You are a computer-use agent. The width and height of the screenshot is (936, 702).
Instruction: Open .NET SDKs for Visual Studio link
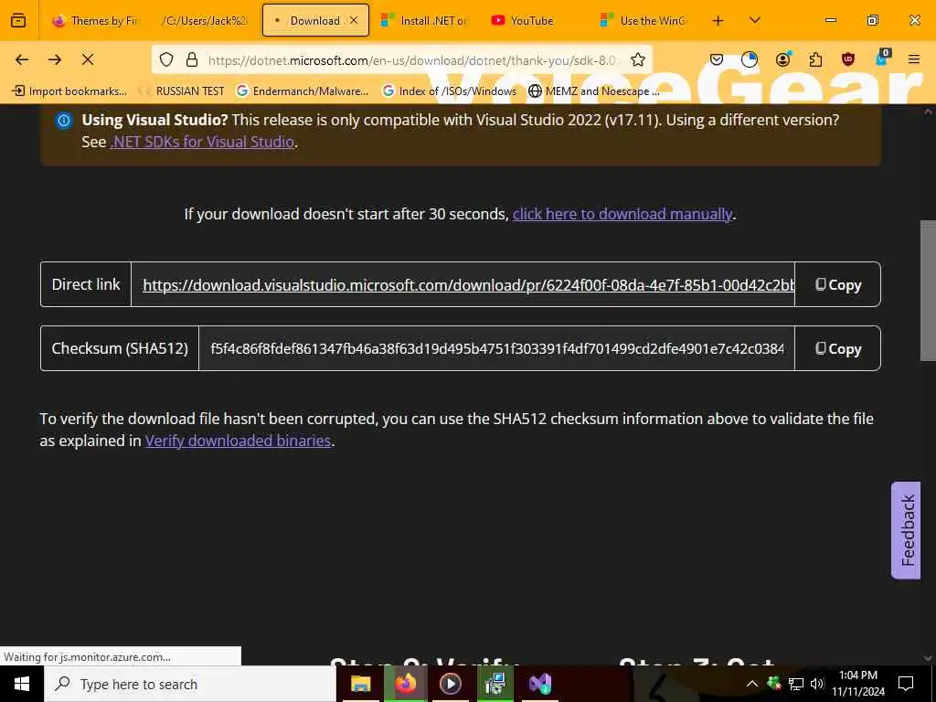pos(202,142)
